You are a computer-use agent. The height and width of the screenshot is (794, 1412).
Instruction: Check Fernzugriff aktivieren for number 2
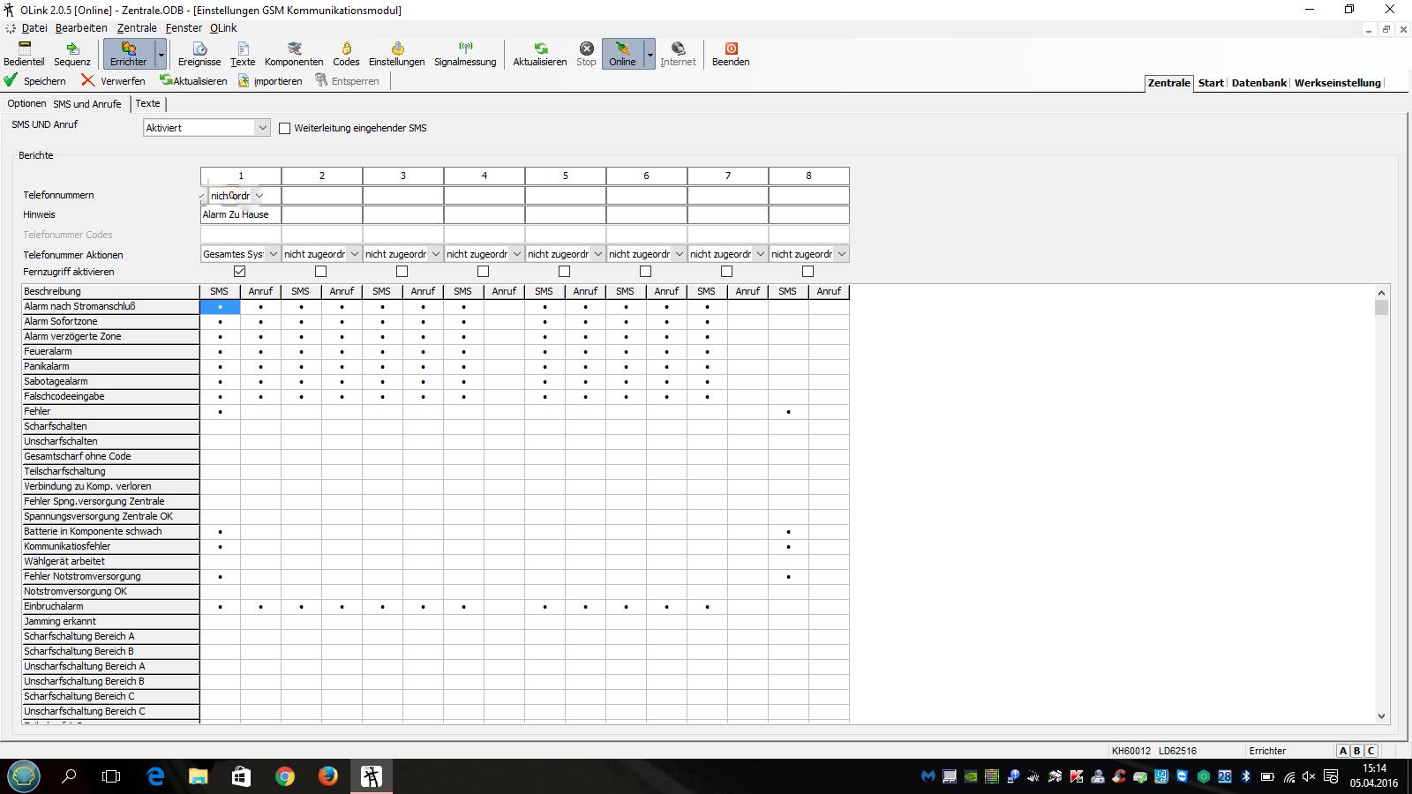coord(321,272)
